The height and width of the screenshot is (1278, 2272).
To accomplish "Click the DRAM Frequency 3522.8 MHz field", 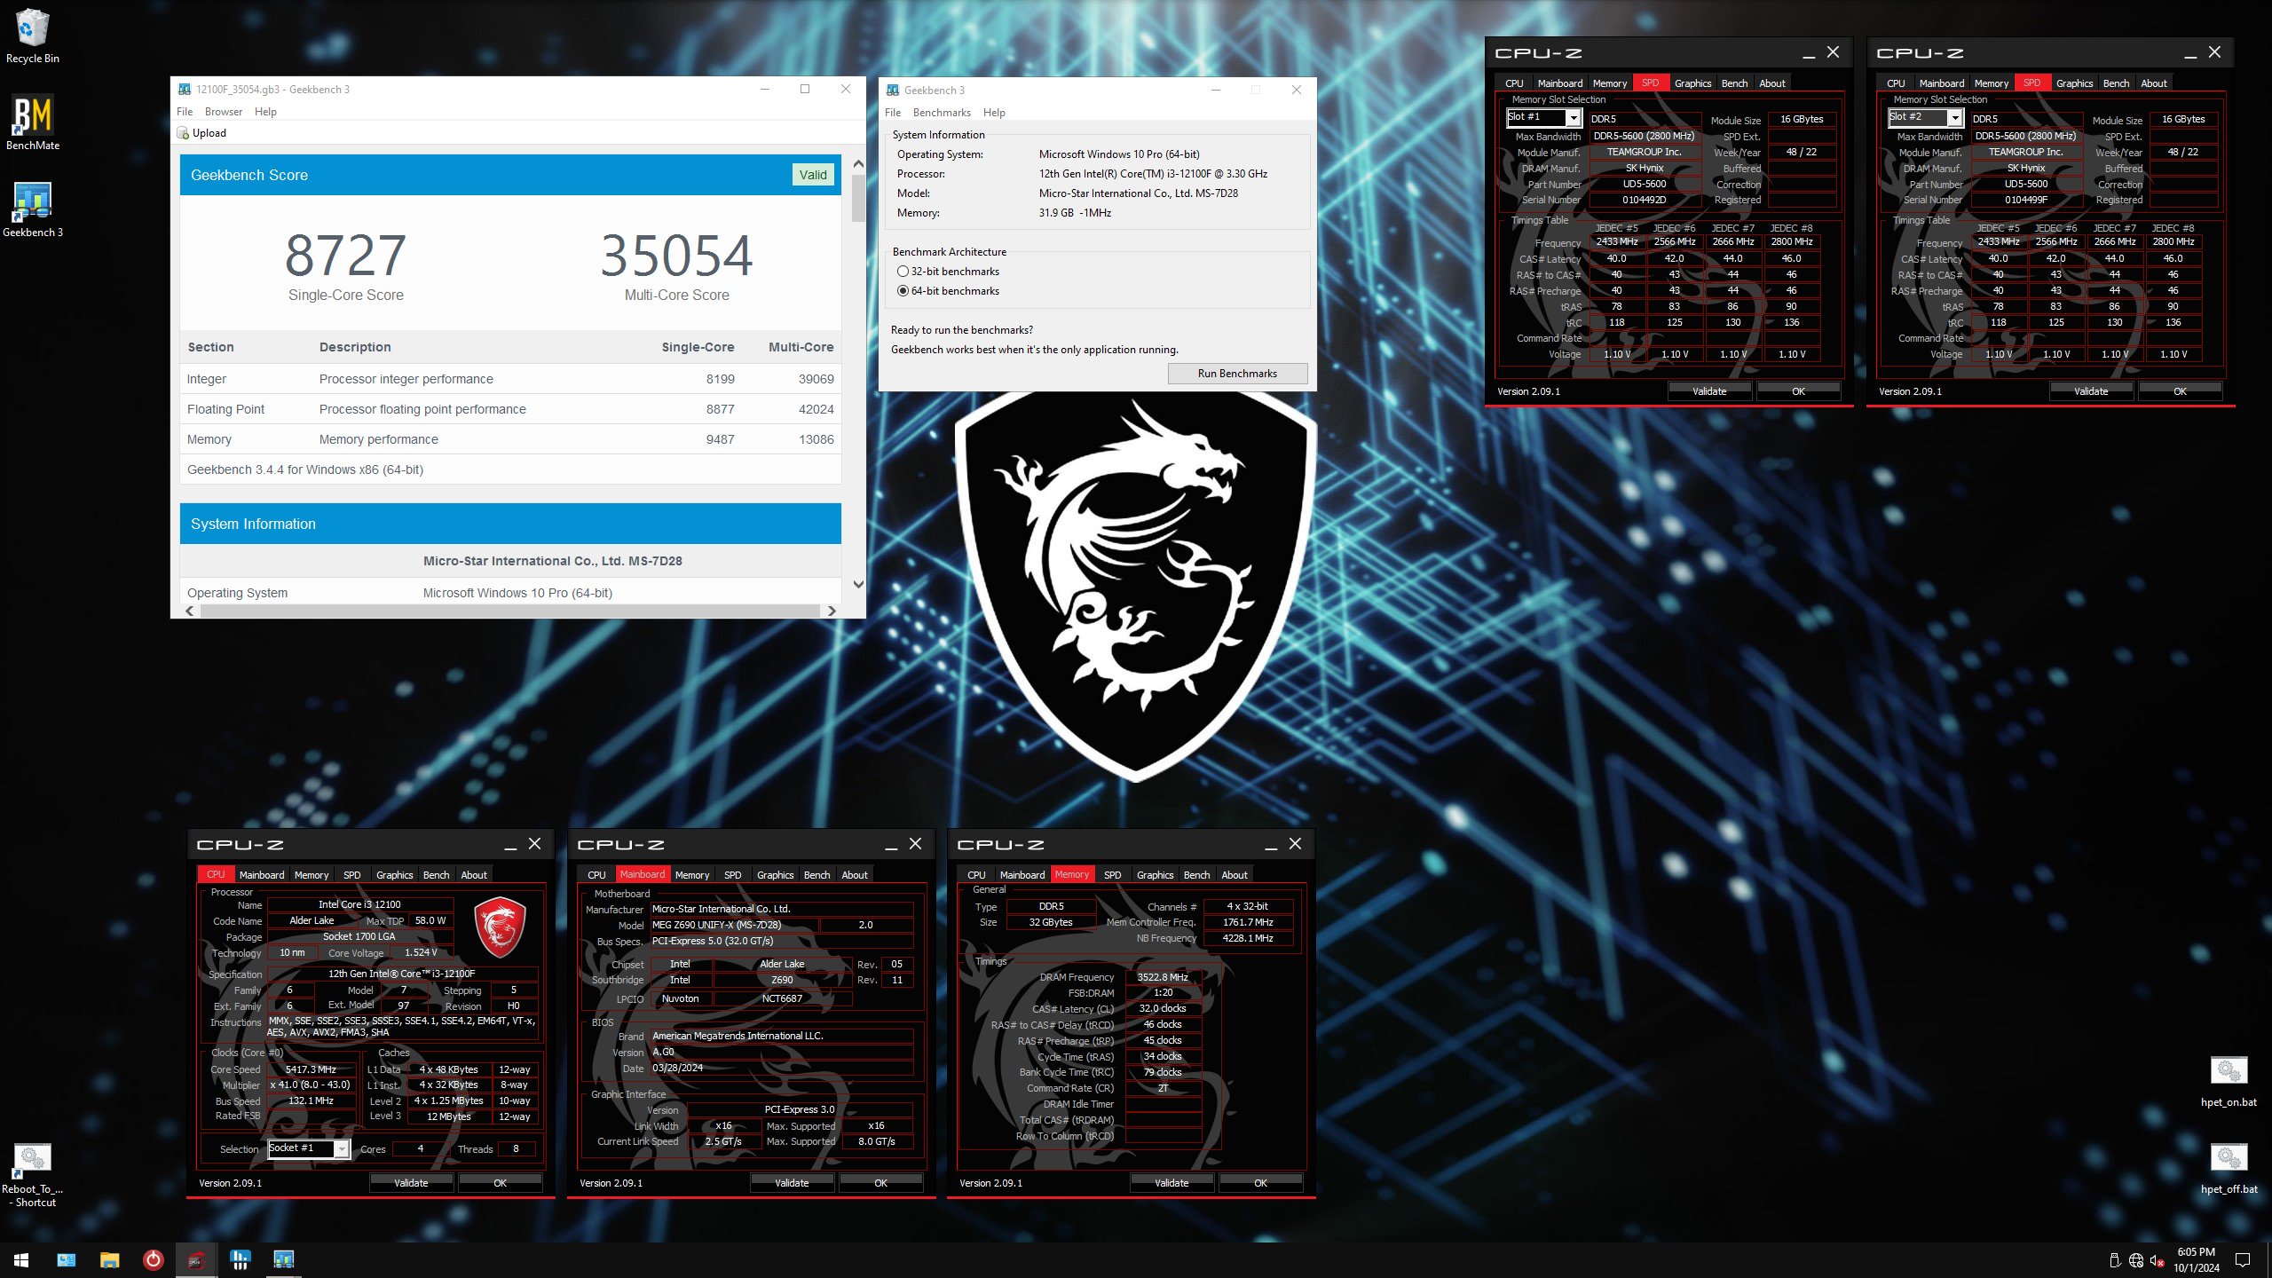I will pyautogui.click(x=1163, y=977).
